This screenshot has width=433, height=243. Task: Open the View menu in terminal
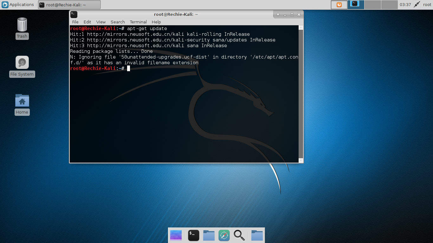pos(101,22)
